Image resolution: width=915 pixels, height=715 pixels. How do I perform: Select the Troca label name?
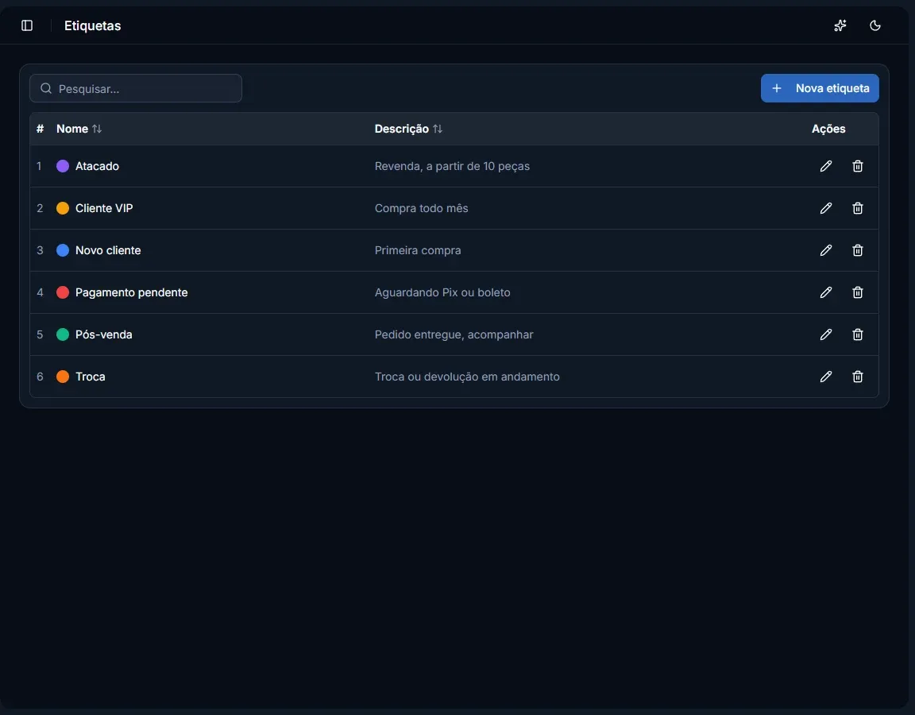(91, 377)
